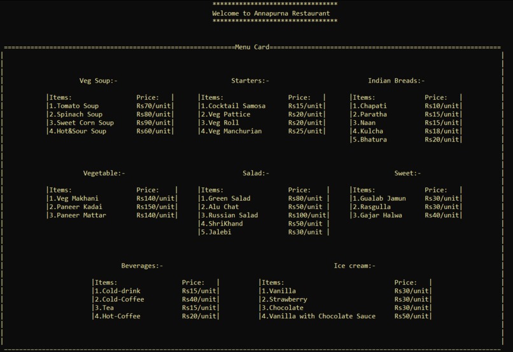
Task: Click the '4.Kulcha' item
Action: pos(368,132)
